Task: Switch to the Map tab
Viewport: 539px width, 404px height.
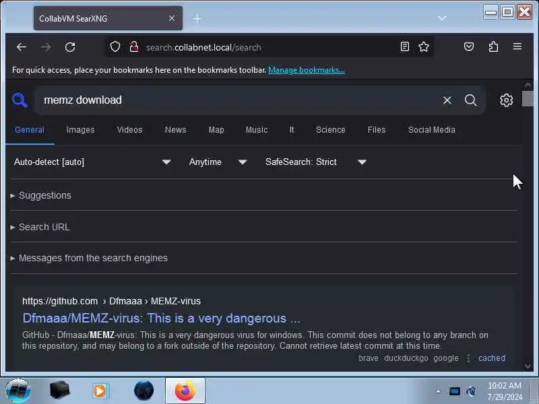Action: [216, 130]
